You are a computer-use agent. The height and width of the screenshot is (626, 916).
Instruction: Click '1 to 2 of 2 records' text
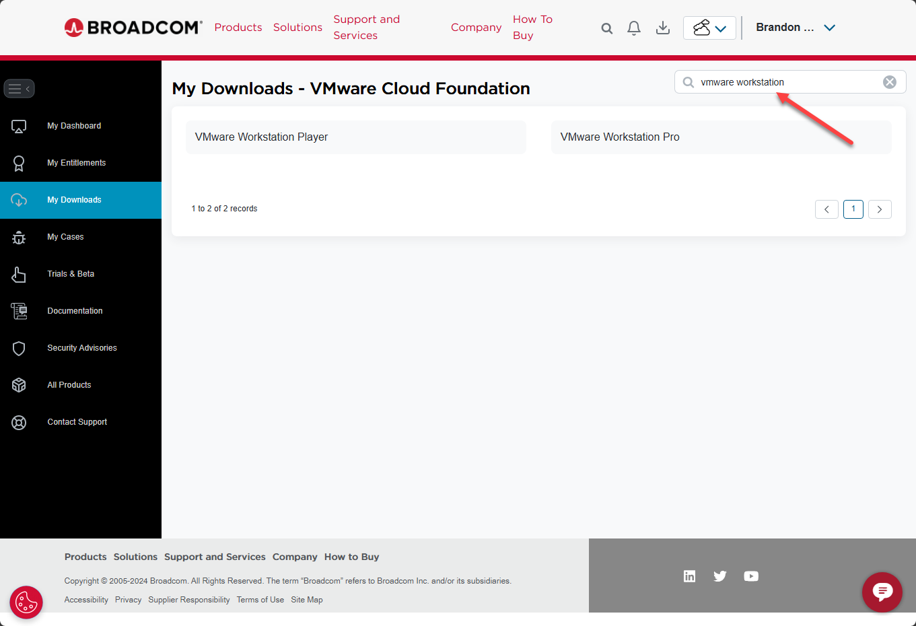tap(224, 209)
